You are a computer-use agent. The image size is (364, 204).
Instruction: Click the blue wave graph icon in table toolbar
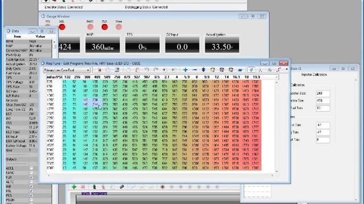point(240,70)
